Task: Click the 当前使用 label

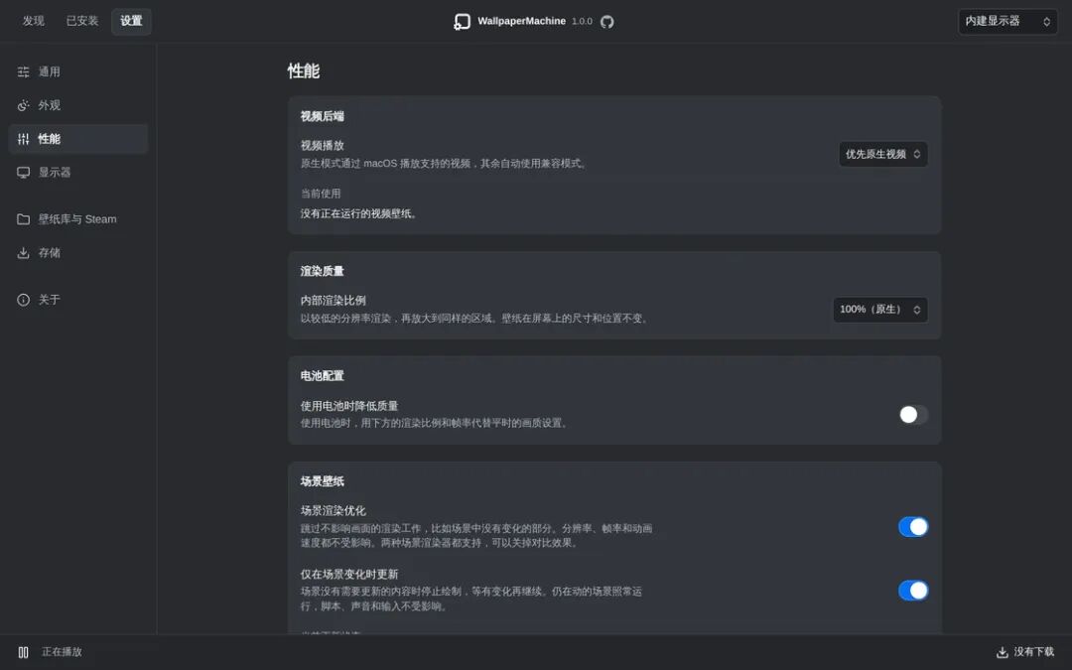Action: pyautogui.click(x=321, y=194)
